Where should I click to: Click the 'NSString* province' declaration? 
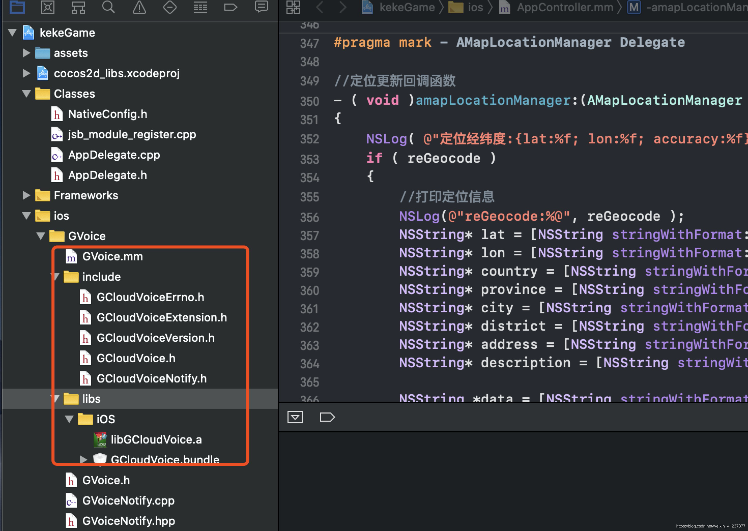(472, 289)
